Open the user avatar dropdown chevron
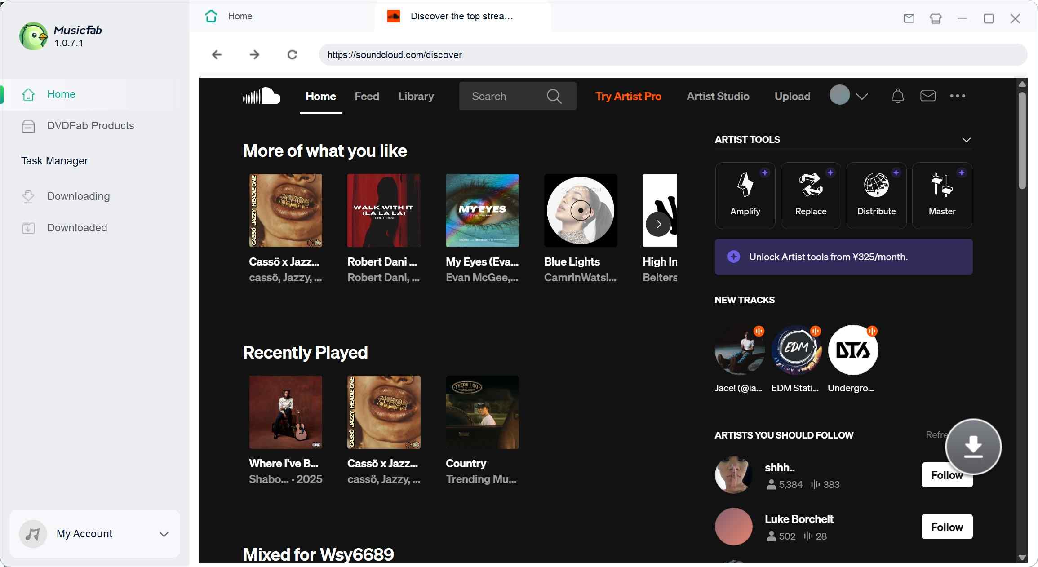The height and width of the screenshot is (567, 1038). click(861, 96)
